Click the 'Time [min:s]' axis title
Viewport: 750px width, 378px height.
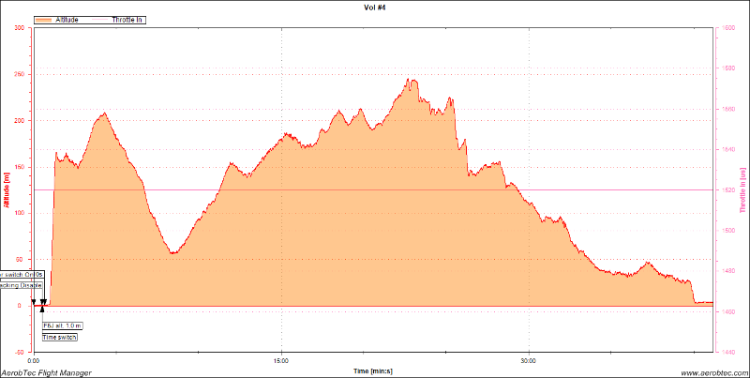[374, 370]
